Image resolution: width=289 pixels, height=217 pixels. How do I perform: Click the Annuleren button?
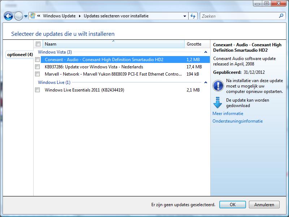264,204
